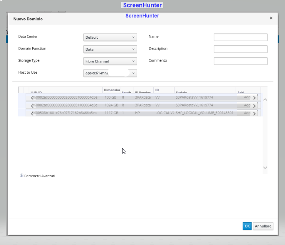Click into the Description input field
This screenshot has width=285, height=245.
[x=240, y=49]
